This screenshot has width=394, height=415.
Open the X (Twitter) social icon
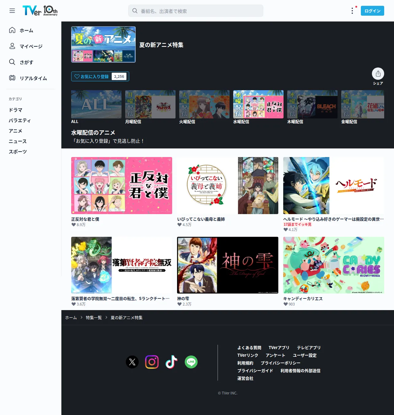pos(132,362)
